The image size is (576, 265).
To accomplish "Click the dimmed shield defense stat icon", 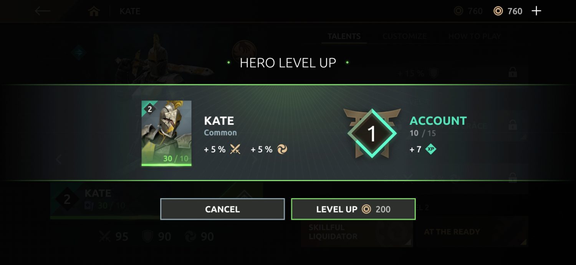I will [x=148, y=236].
